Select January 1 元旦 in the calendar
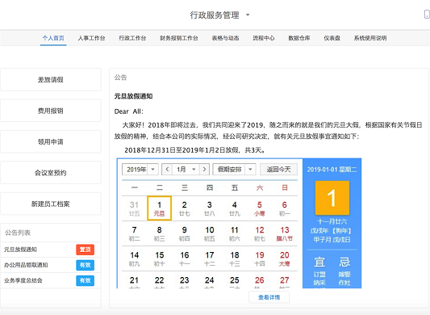430x315 pixels. [x=159, y=208]
